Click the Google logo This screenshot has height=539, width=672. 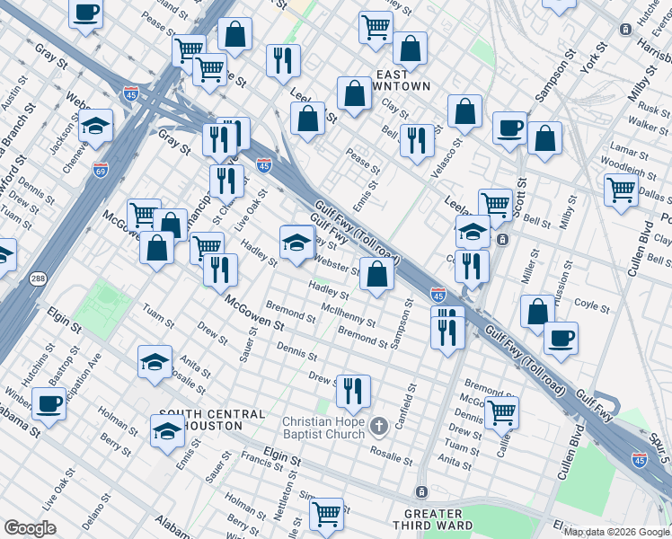click(30, 529)
